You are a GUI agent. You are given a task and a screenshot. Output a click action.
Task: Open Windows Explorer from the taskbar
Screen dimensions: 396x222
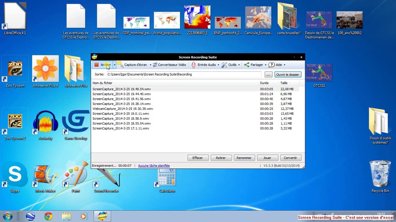(x=66, y=216)
